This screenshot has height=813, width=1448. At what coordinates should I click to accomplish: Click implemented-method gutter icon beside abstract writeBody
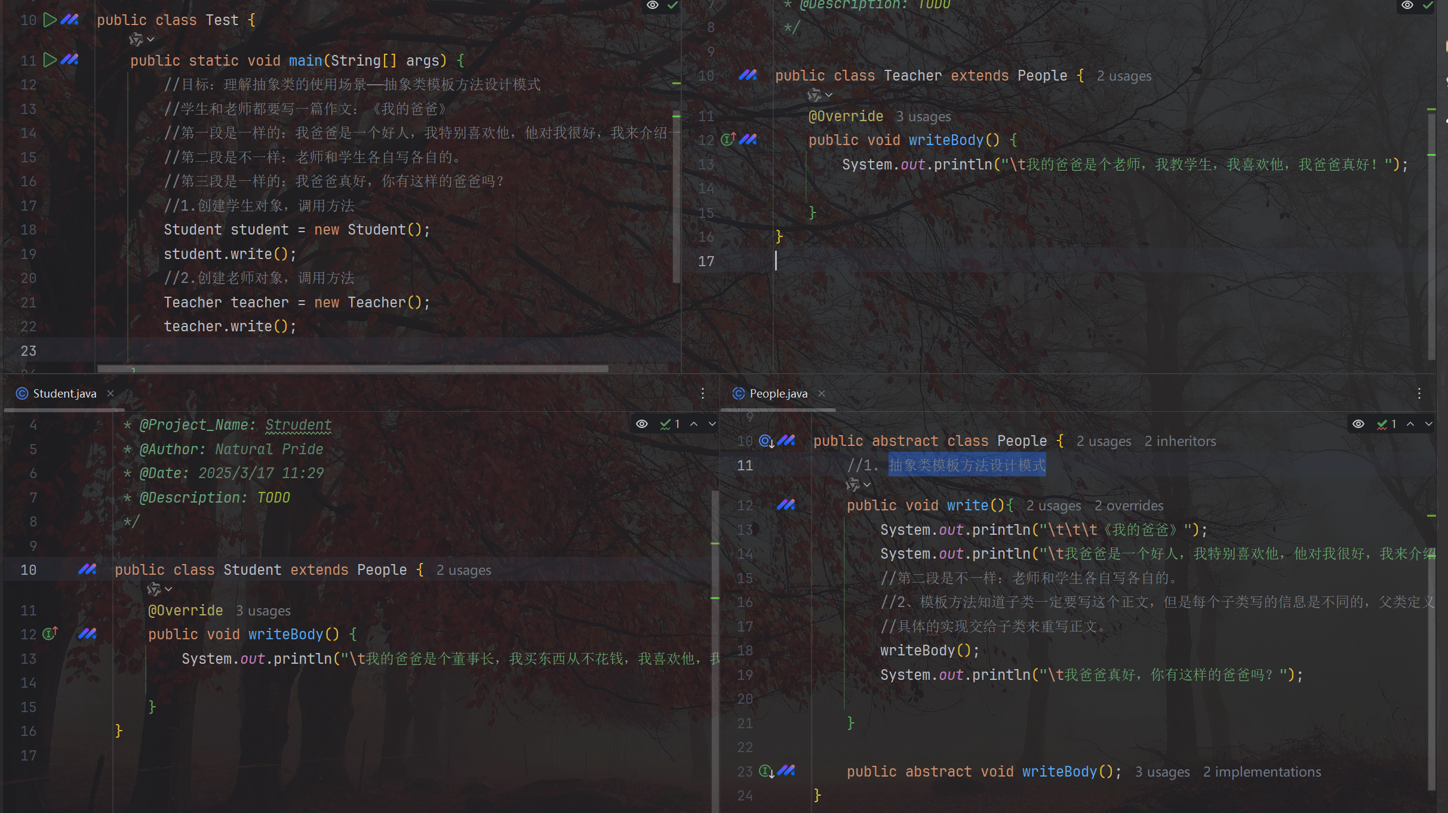pyautogui.click(x=766, y=771)
